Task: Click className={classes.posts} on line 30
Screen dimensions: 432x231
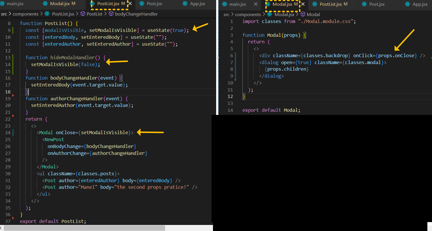Action: (x=82, y=174)
